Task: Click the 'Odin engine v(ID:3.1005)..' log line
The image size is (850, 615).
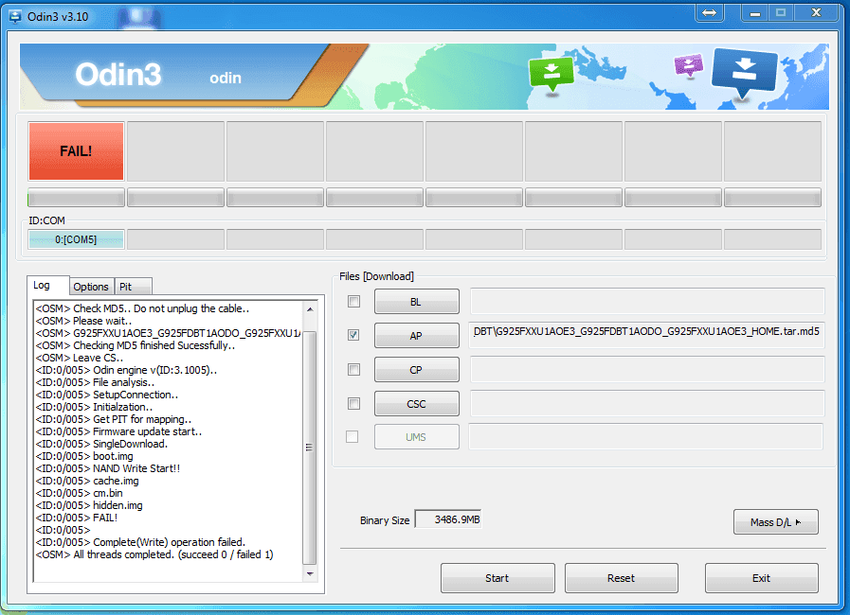Action: coord(126,370)
